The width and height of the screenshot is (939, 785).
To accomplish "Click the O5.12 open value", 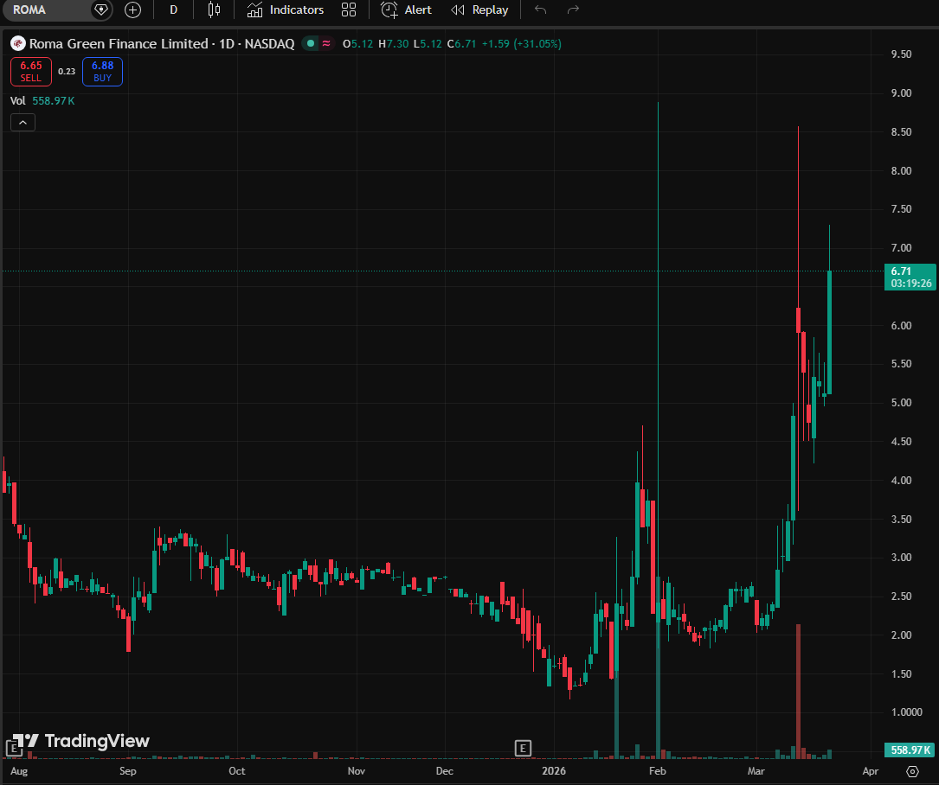I will (358, 44).
